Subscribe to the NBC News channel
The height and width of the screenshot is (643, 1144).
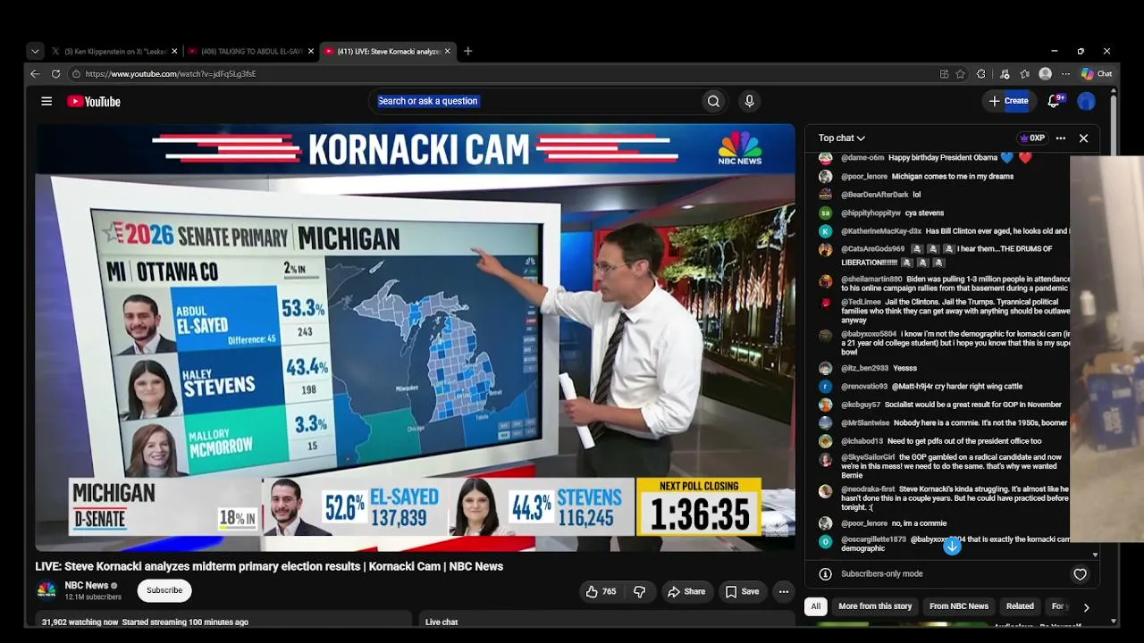(164, 590)
